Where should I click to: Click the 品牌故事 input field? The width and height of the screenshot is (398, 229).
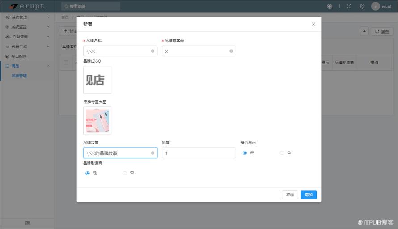pos(120,153)
